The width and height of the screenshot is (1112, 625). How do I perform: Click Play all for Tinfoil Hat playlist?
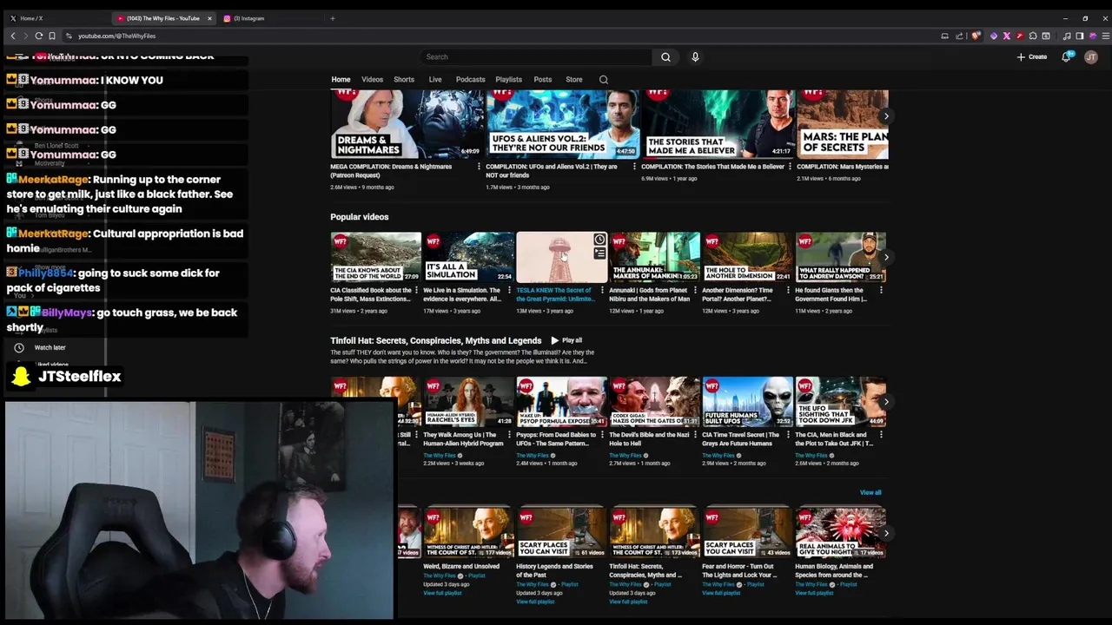pos(566,340)
